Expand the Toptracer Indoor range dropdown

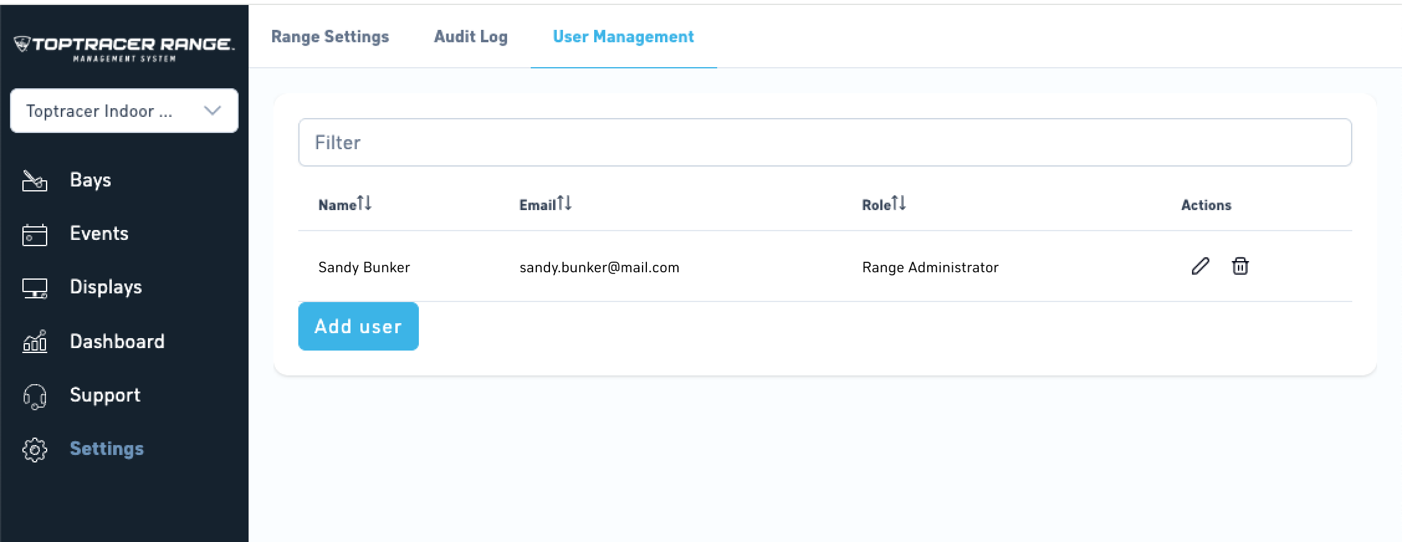click(x=124, y=111)
